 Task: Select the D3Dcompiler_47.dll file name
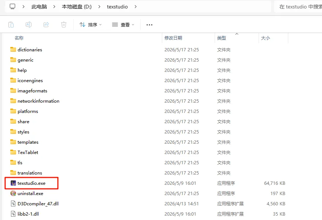[38, 203]
